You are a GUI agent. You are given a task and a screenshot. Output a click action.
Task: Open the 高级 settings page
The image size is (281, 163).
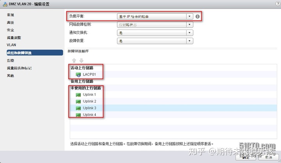pyautogui.click(x=11, y=23)
